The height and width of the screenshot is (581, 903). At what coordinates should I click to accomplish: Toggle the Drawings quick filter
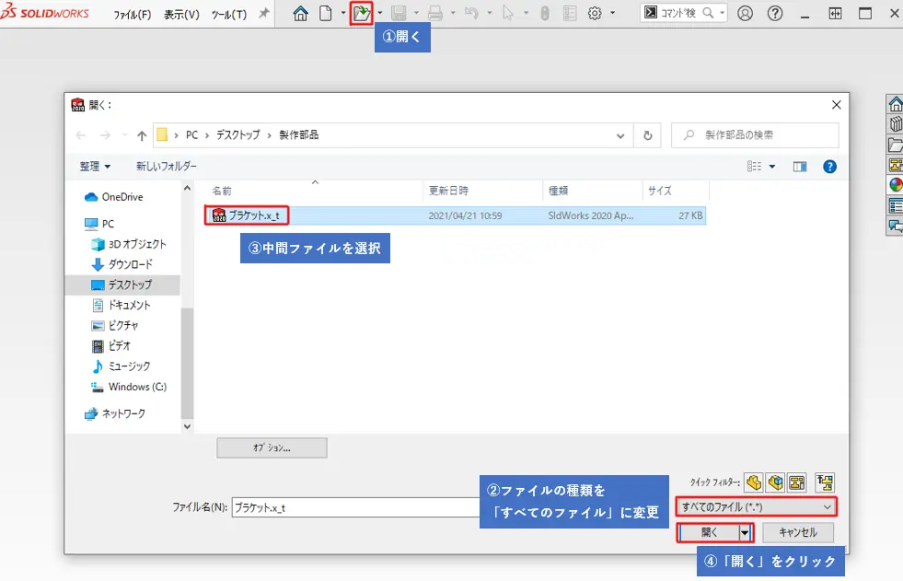796,482
